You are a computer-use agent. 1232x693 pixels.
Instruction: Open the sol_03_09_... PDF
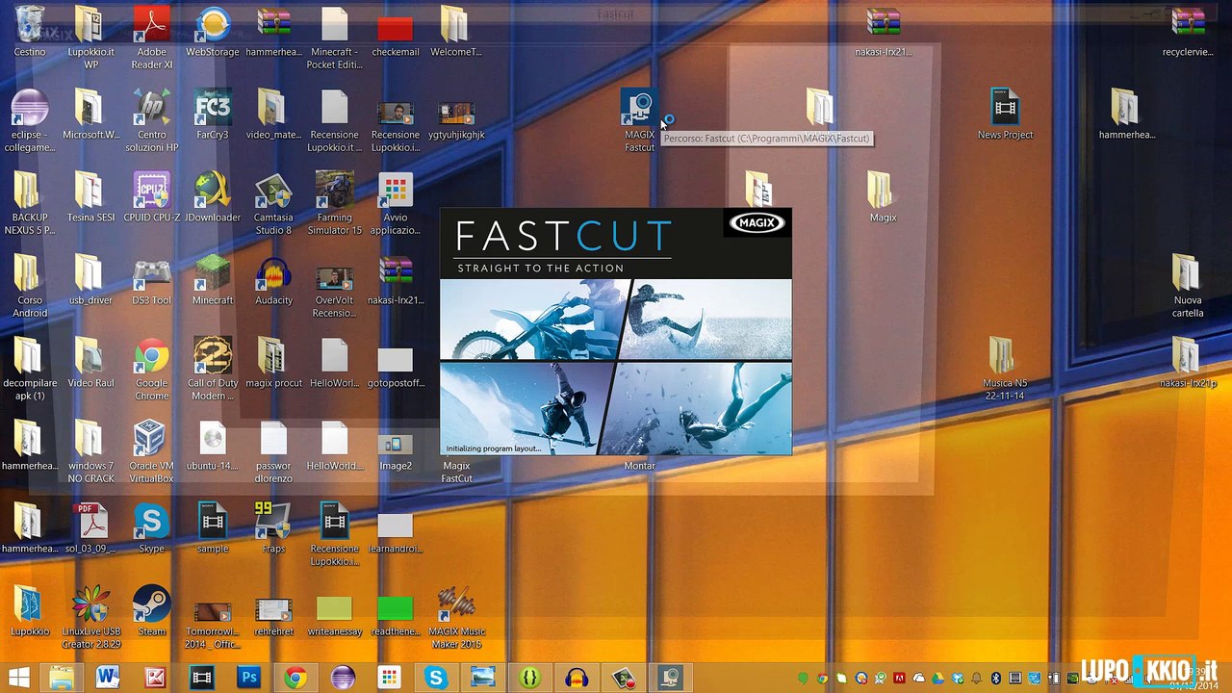tap(90, 527)
